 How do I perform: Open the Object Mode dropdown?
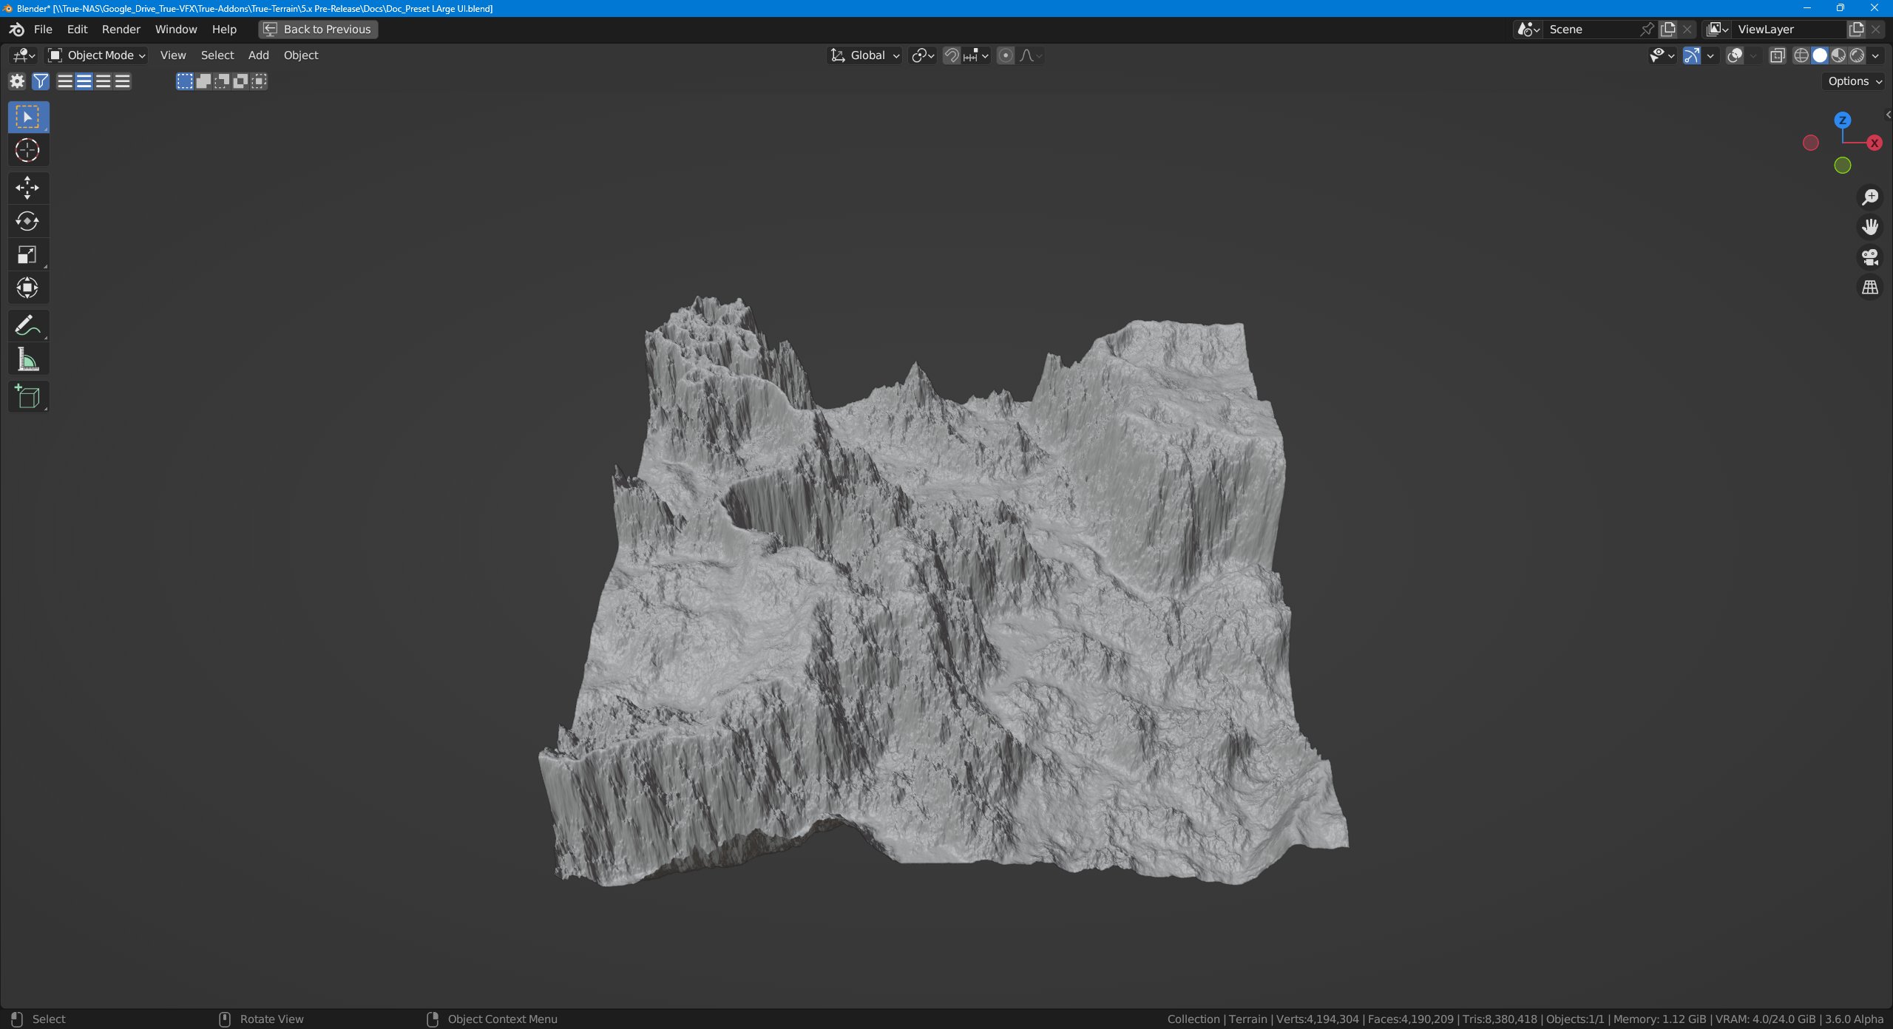[x=97, y=55]
